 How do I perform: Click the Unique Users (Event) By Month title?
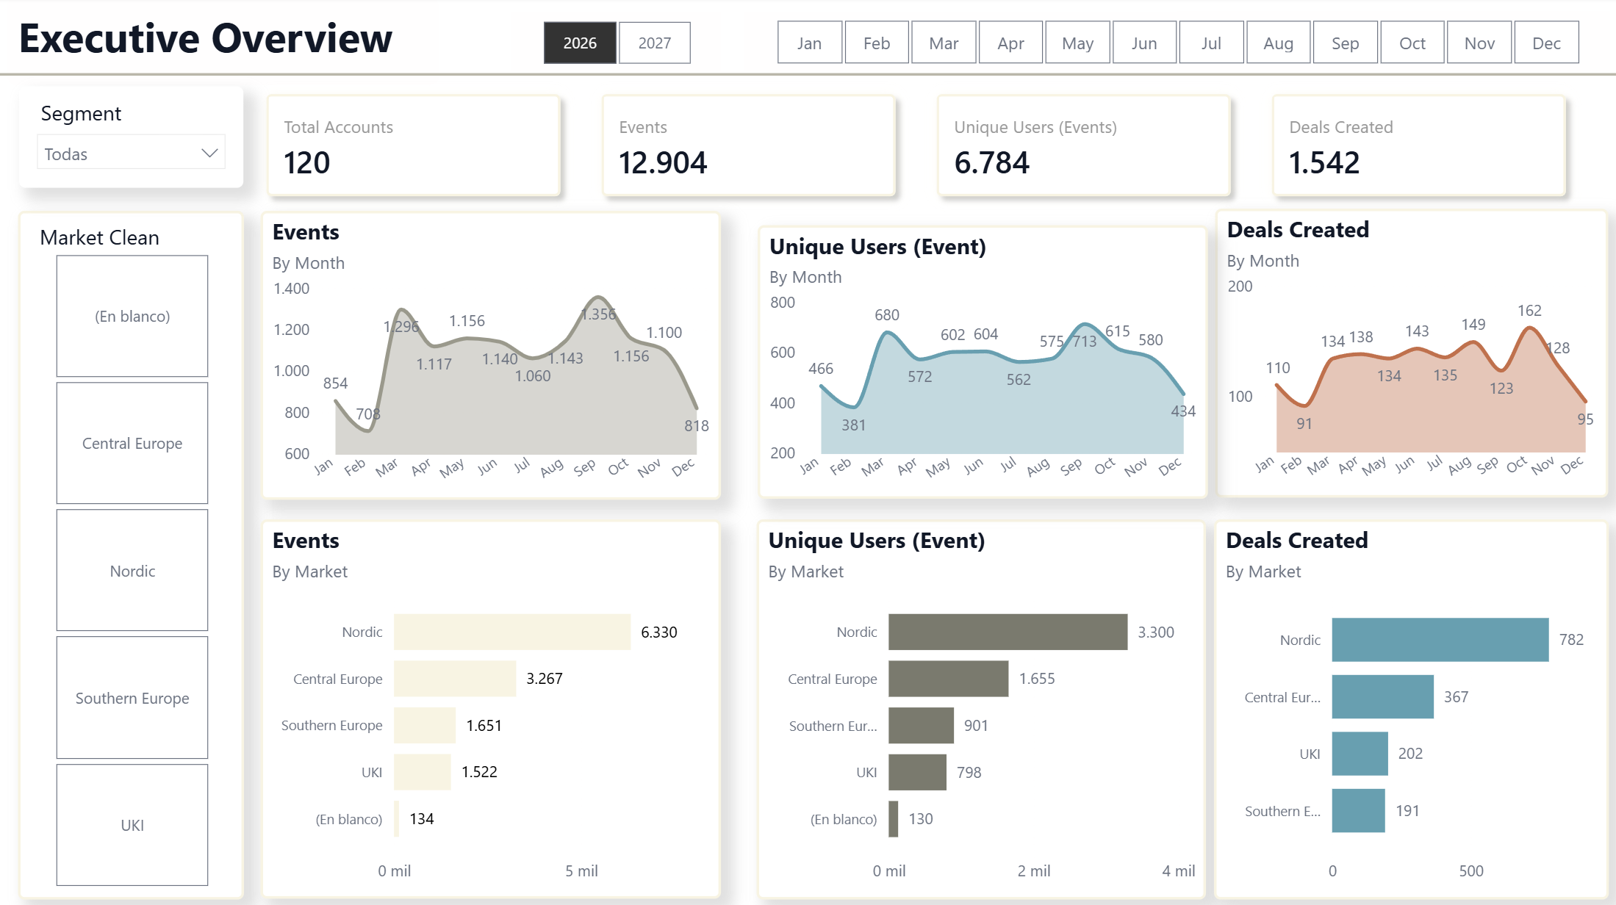[x=877, y=247]
